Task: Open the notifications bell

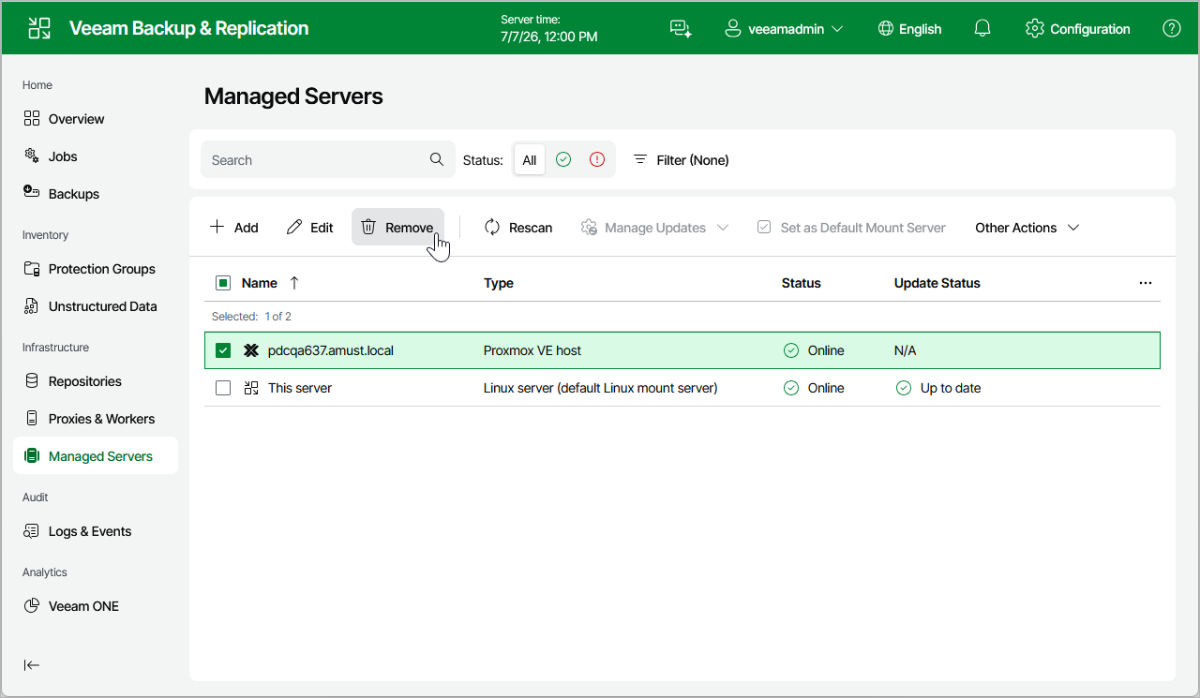Action: point(982,29)
